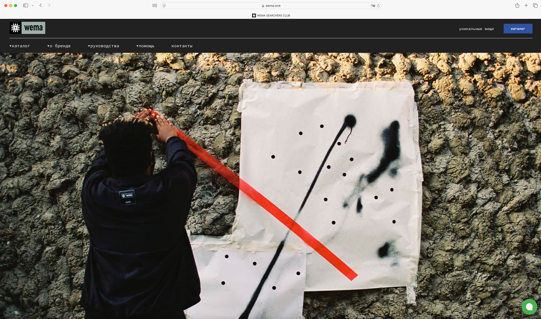Image resolution: width=541 pixels, height=319 pixels.
Task: Click the translate page icon
Action: (373, 6)
